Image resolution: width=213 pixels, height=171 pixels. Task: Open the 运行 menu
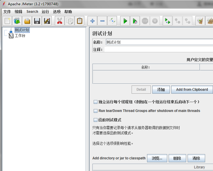click(x=45, y=12)
